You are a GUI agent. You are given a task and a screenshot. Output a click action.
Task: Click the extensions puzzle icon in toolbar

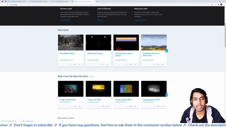pos(218,5)
